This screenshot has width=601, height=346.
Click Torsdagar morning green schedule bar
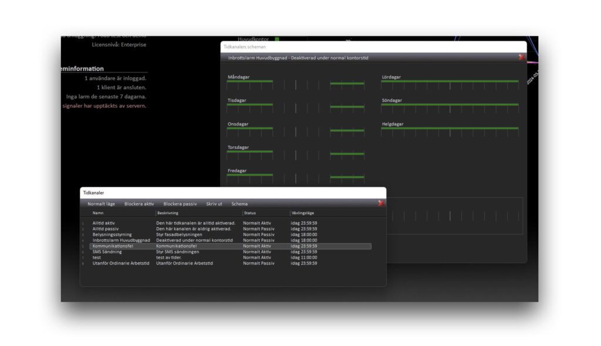pos(250,152)
